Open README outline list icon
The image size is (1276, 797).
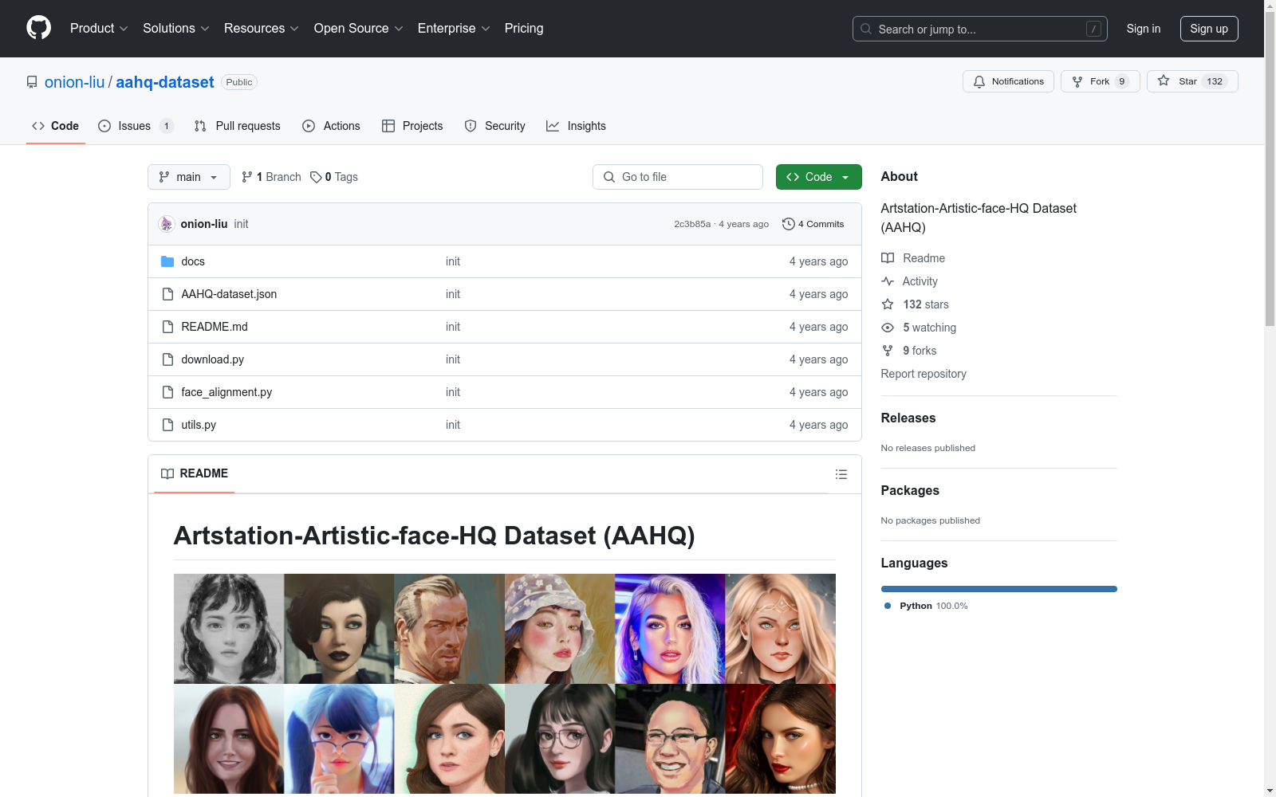coord(841,474)
